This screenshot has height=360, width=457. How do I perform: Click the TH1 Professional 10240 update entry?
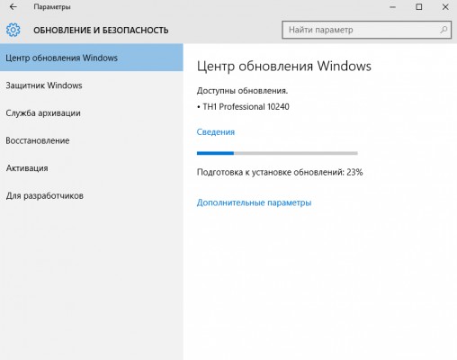[246, 107]
